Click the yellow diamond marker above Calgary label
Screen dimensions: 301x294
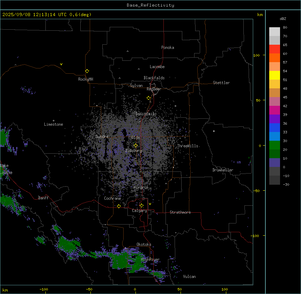coord(141,206)
